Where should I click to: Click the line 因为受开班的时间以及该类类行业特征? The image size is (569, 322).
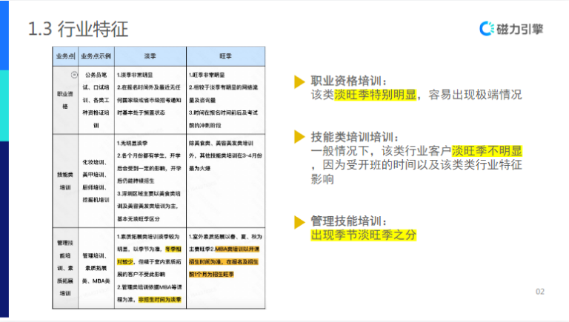click(422, 165)
